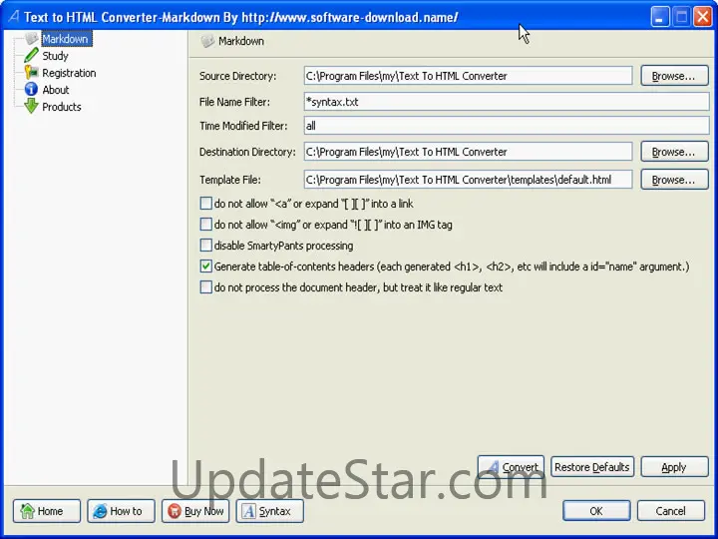The height and width of the screenshot is (539, 718).
Task: Click into the Time Modified Filter field
Action: [507, 125]
